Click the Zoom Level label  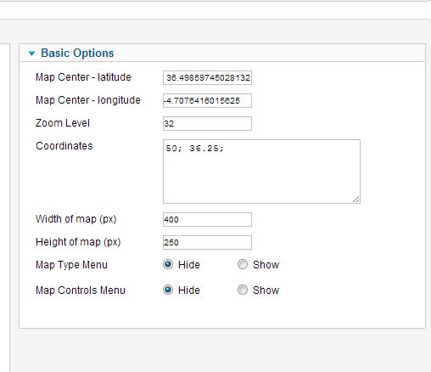pyautogui.click(x=63, y=123)
